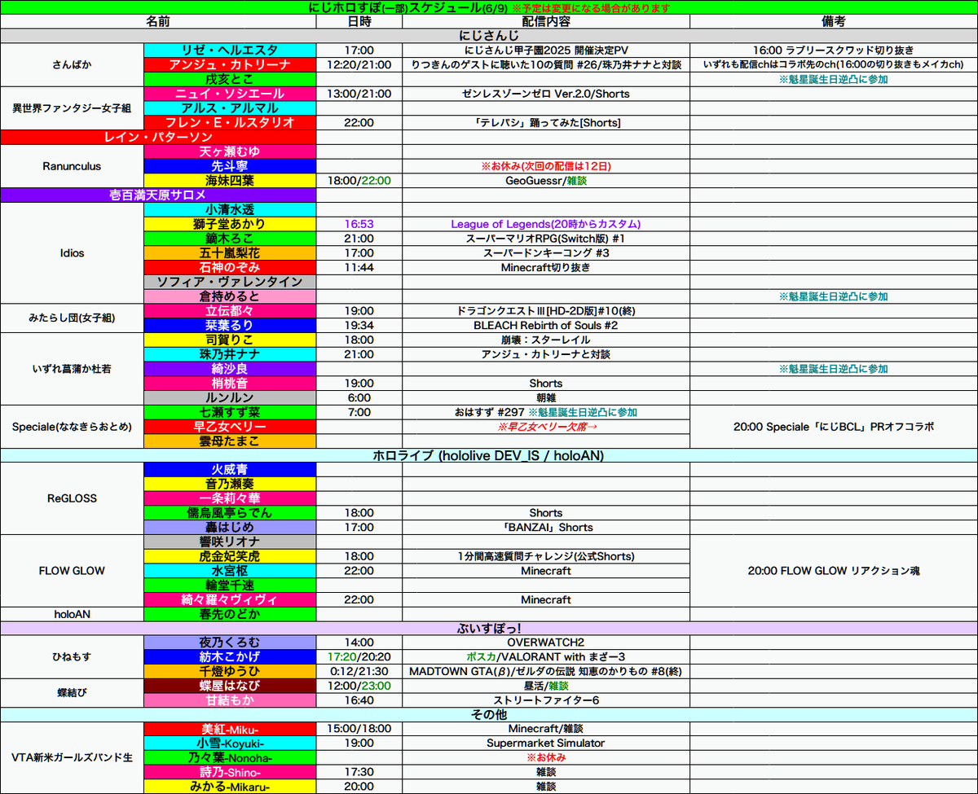
Task: Click the 司賀りこ cell
Action: [230, 340]
